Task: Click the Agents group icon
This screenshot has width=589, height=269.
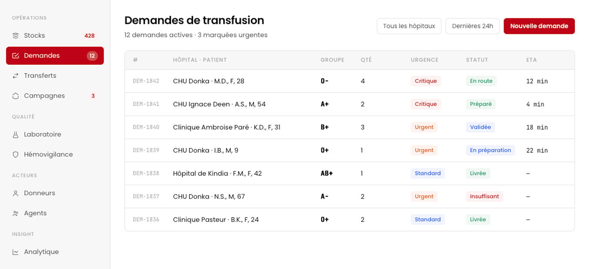Action: click(x=15, y=213)
